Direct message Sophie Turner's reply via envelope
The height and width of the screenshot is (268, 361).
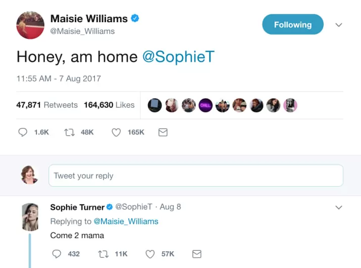point(197,253)
